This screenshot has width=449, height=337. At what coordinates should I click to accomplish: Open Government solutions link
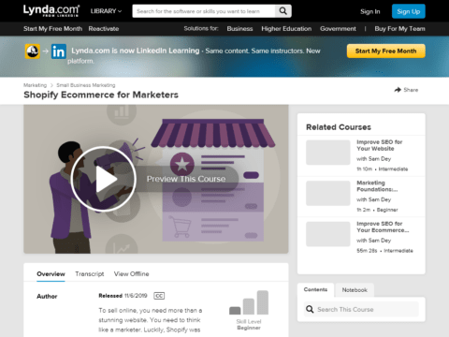click(x=338, y=29)
